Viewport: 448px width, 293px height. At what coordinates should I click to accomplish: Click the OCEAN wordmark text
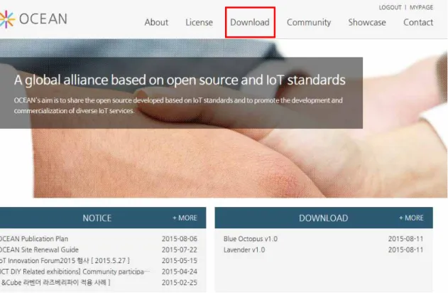click(43, 19)
